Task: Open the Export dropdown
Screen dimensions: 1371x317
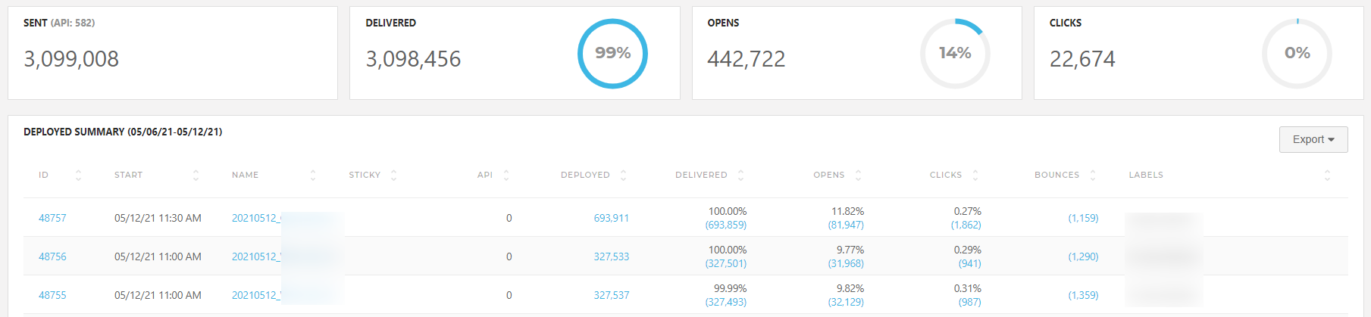Action: pos(1313,140)
